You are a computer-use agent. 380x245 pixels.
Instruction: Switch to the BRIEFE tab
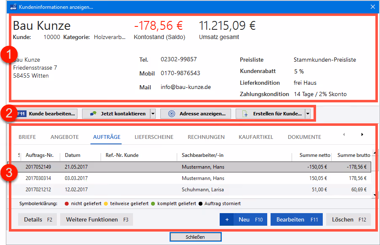tap(27, 137)
